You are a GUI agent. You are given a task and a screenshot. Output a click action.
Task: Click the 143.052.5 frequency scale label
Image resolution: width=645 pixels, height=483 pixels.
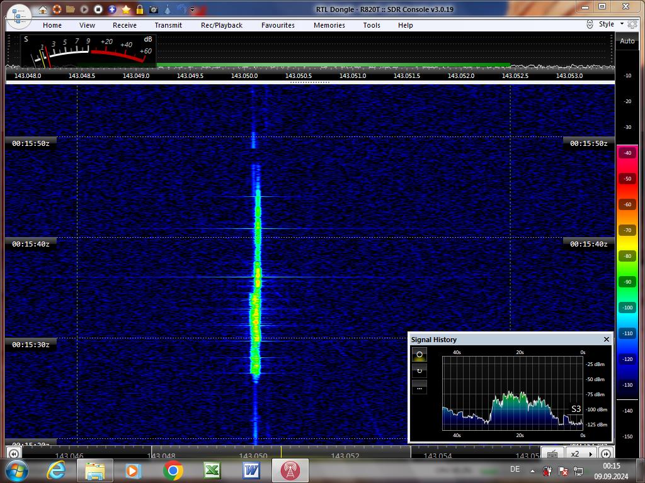[x=515, y=76]
